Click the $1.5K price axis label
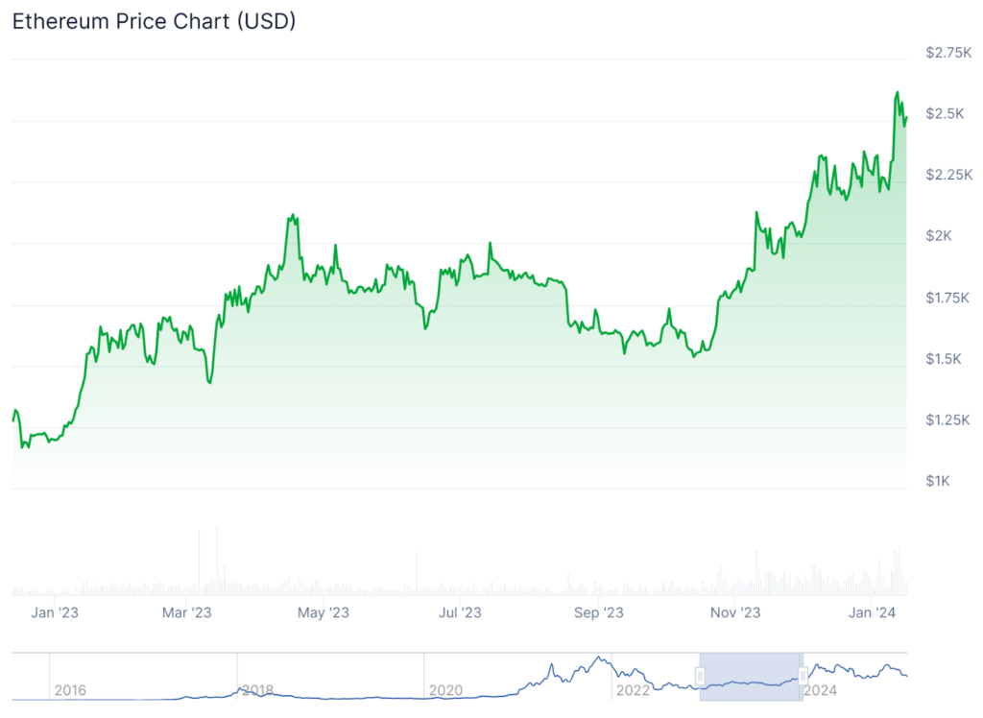The width and height of the screenshot is (983, 718). 945,359
